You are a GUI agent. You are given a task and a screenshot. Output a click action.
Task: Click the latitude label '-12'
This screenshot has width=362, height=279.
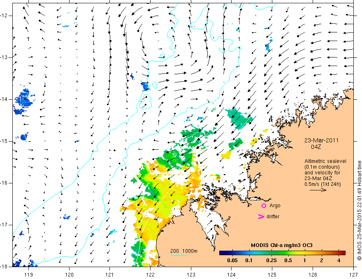[4, 16]
